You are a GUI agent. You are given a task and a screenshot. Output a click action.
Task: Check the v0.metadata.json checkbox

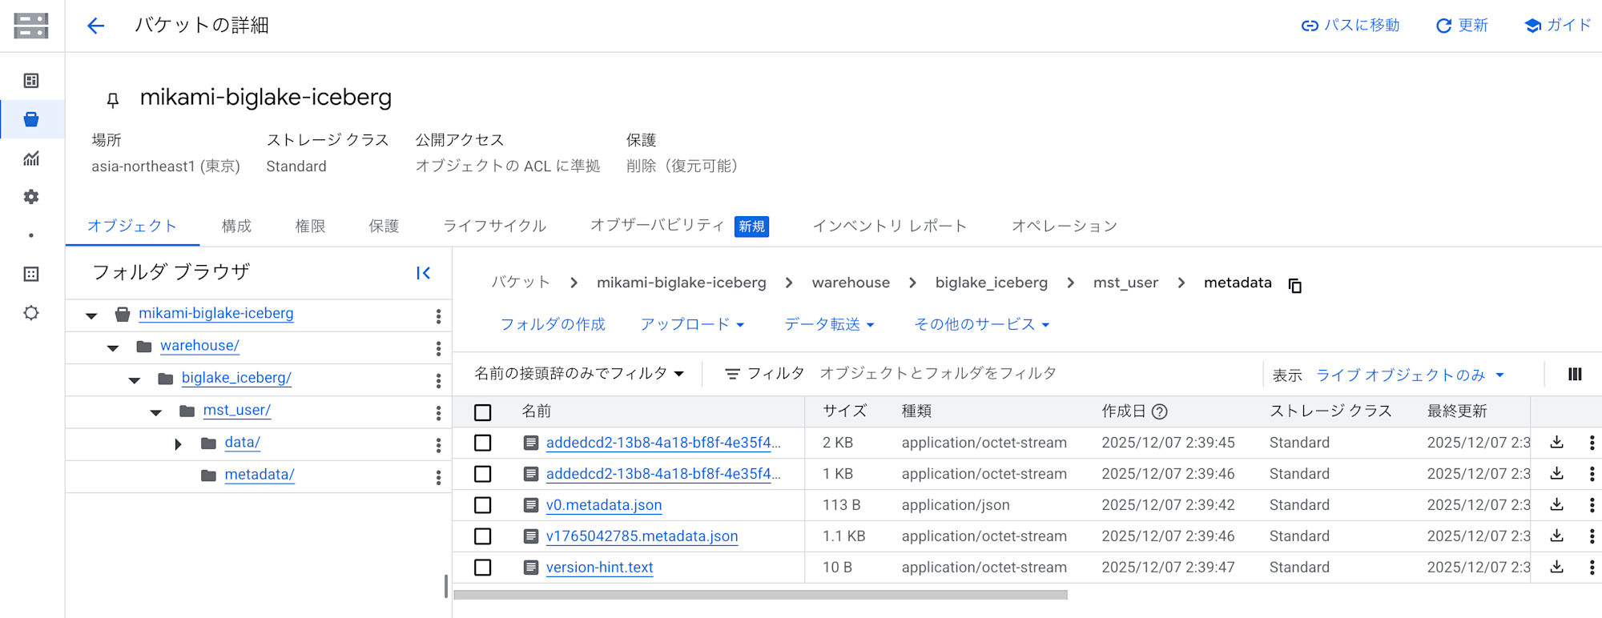(x=482, y=505)
